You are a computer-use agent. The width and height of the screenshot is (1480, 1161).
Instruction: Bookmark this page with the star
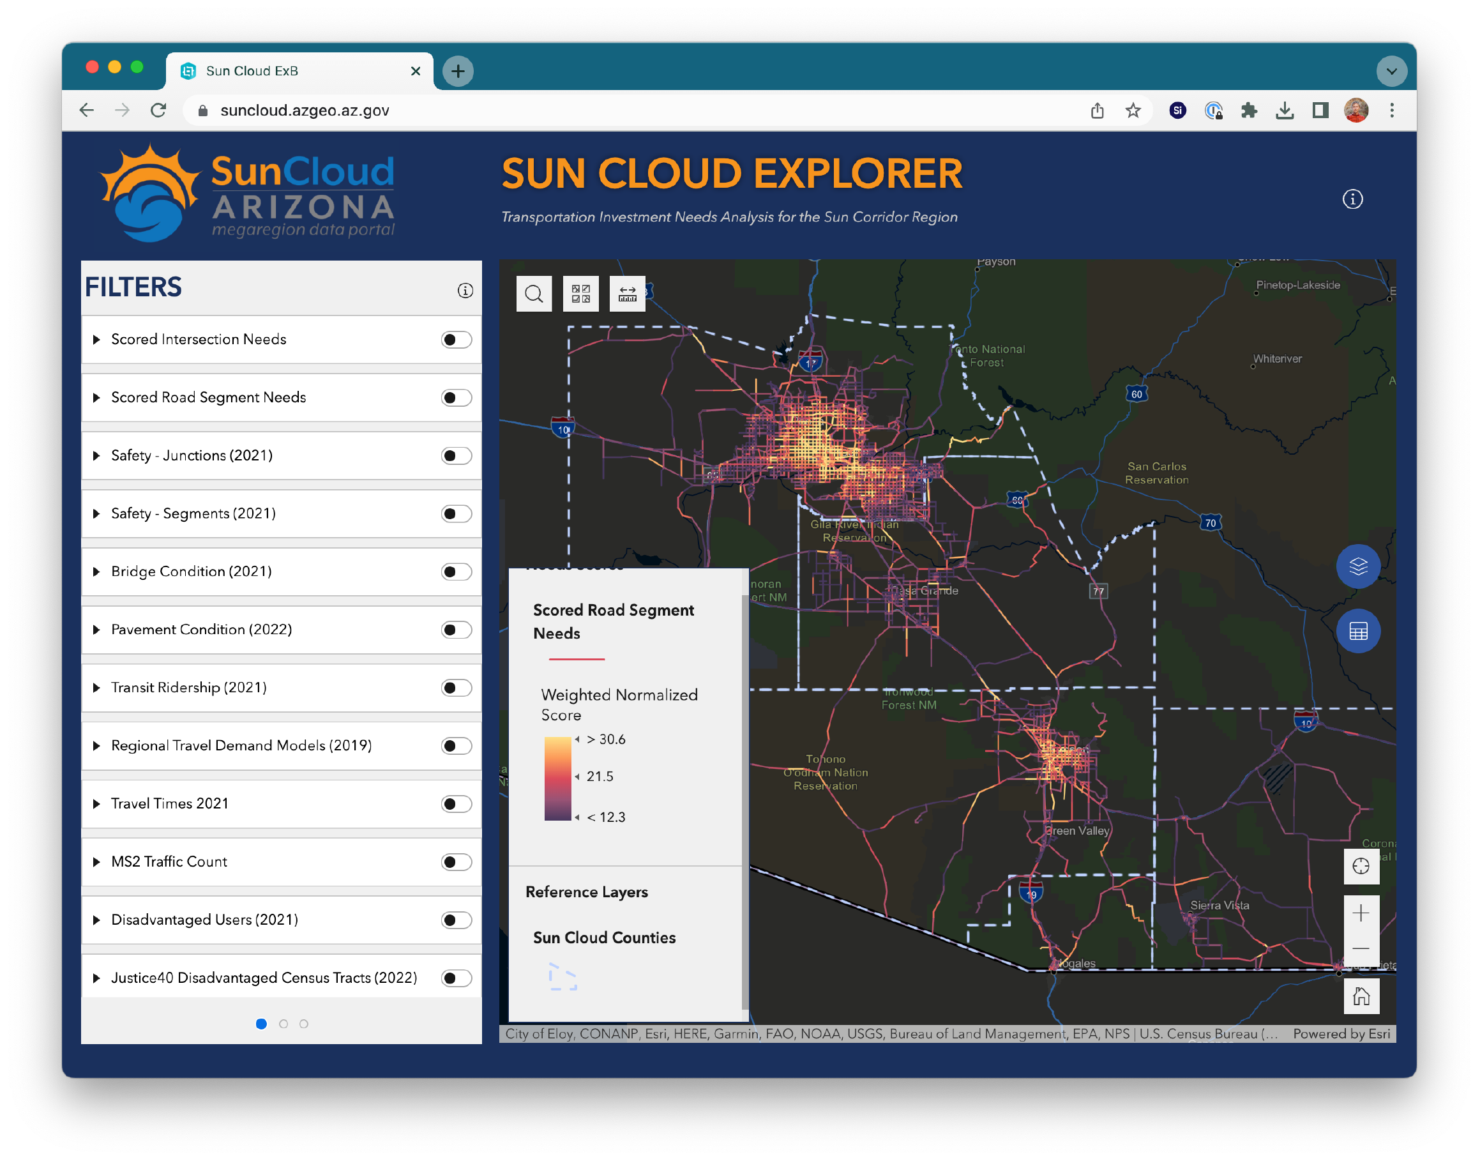pyautogui.click(x=1133, y=110)
